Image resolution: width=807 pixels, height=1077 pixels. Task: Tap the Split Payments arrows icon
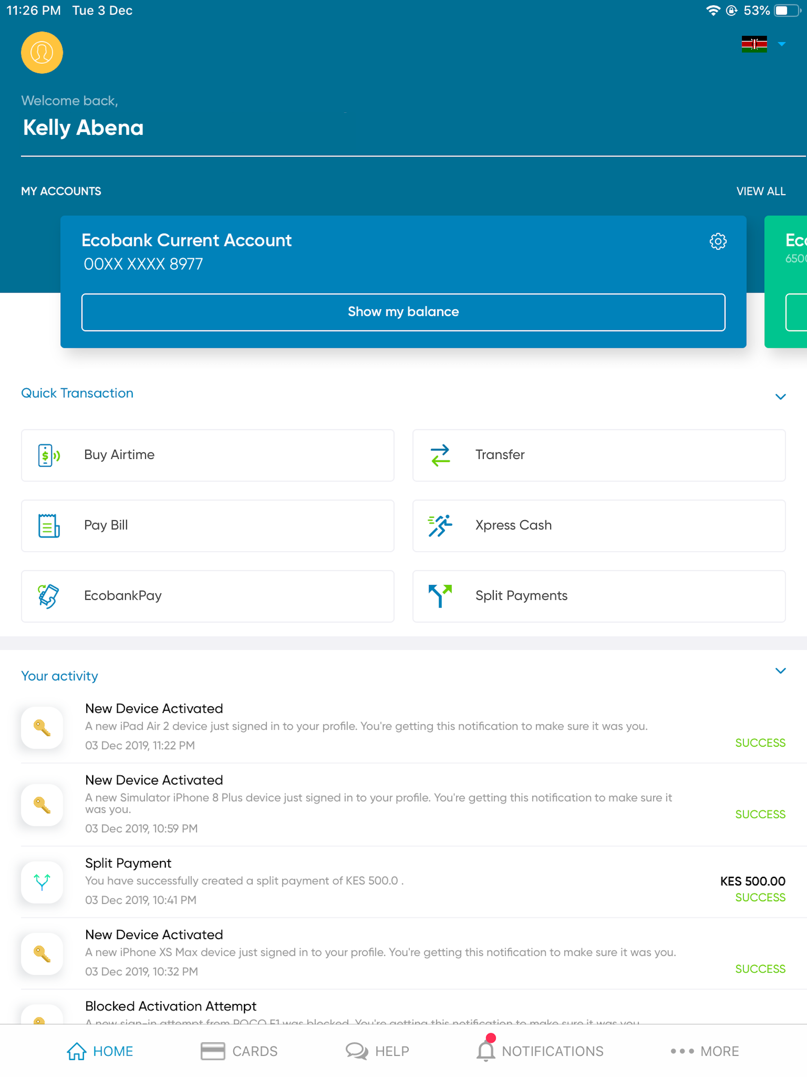(440, 596)
